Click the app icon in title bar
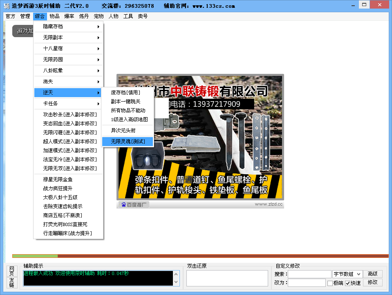 click(7, 6)
